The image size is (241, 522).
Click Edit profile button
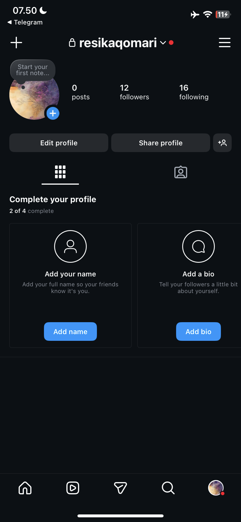pyautogui.click(x=59, y=143)
